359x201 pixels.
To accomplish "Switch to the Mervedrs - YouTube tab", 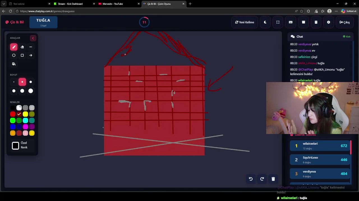I will coord(119,4).
